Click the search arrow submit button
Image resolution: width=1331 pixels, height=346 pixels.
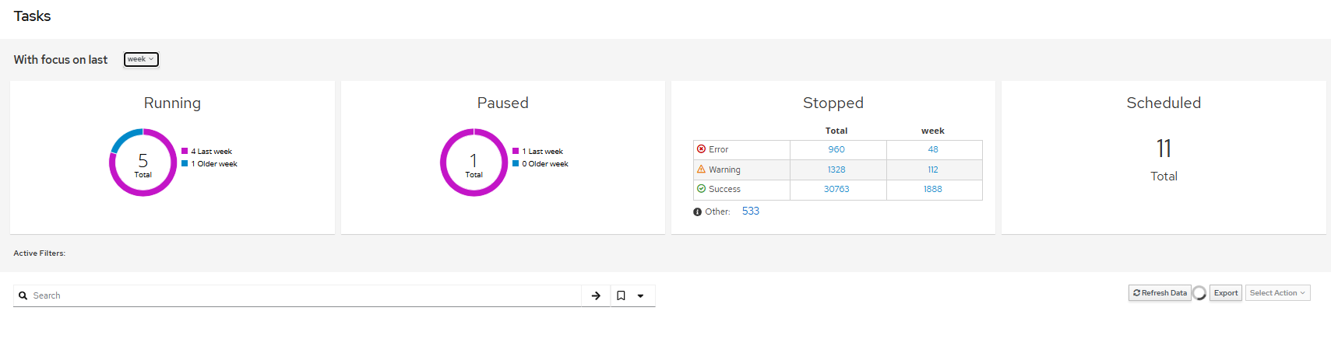coord(596,295)
